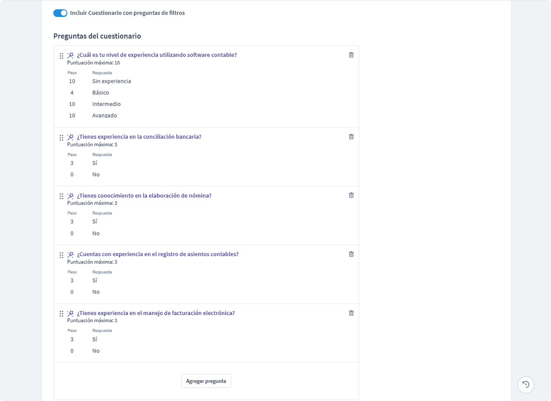Click drag handle for nómina question
Viewport: 551px width, 401px height.
[x=61, y=196]
